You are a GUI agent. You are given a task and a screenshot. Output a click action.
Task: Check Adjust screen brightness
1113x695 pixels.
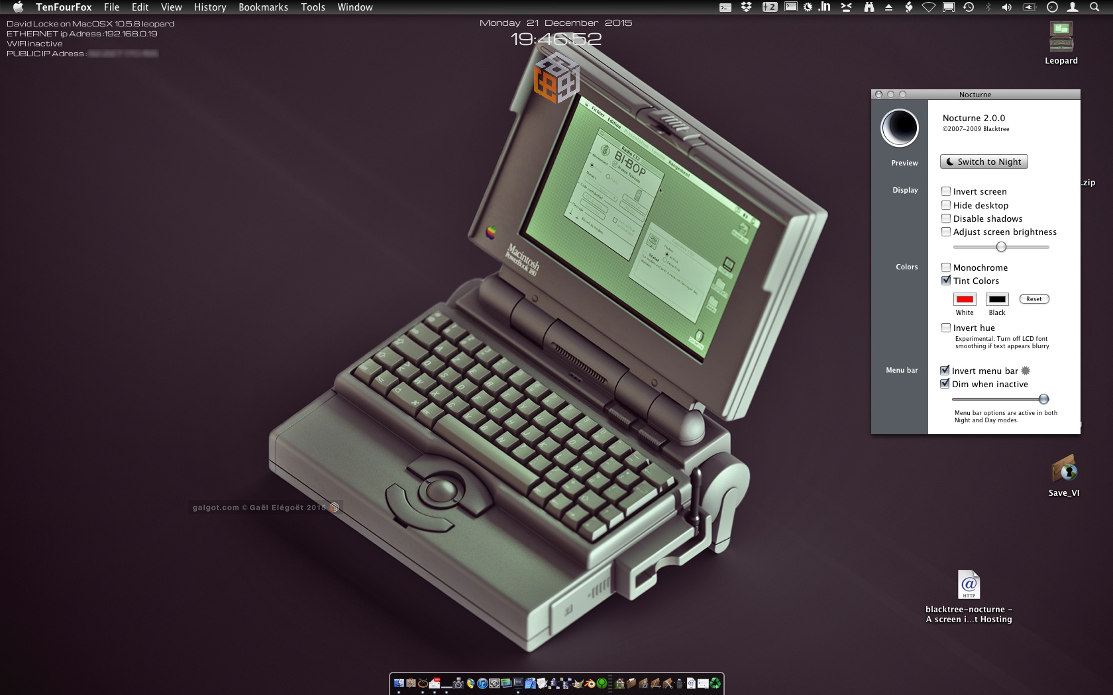click(946, 232)
